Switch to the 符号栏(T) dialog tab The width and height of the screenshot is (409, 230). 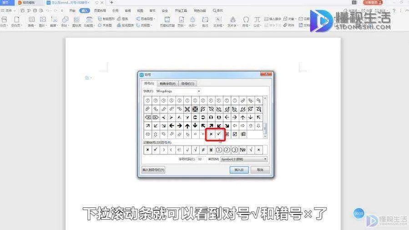(x=187, y=83)
